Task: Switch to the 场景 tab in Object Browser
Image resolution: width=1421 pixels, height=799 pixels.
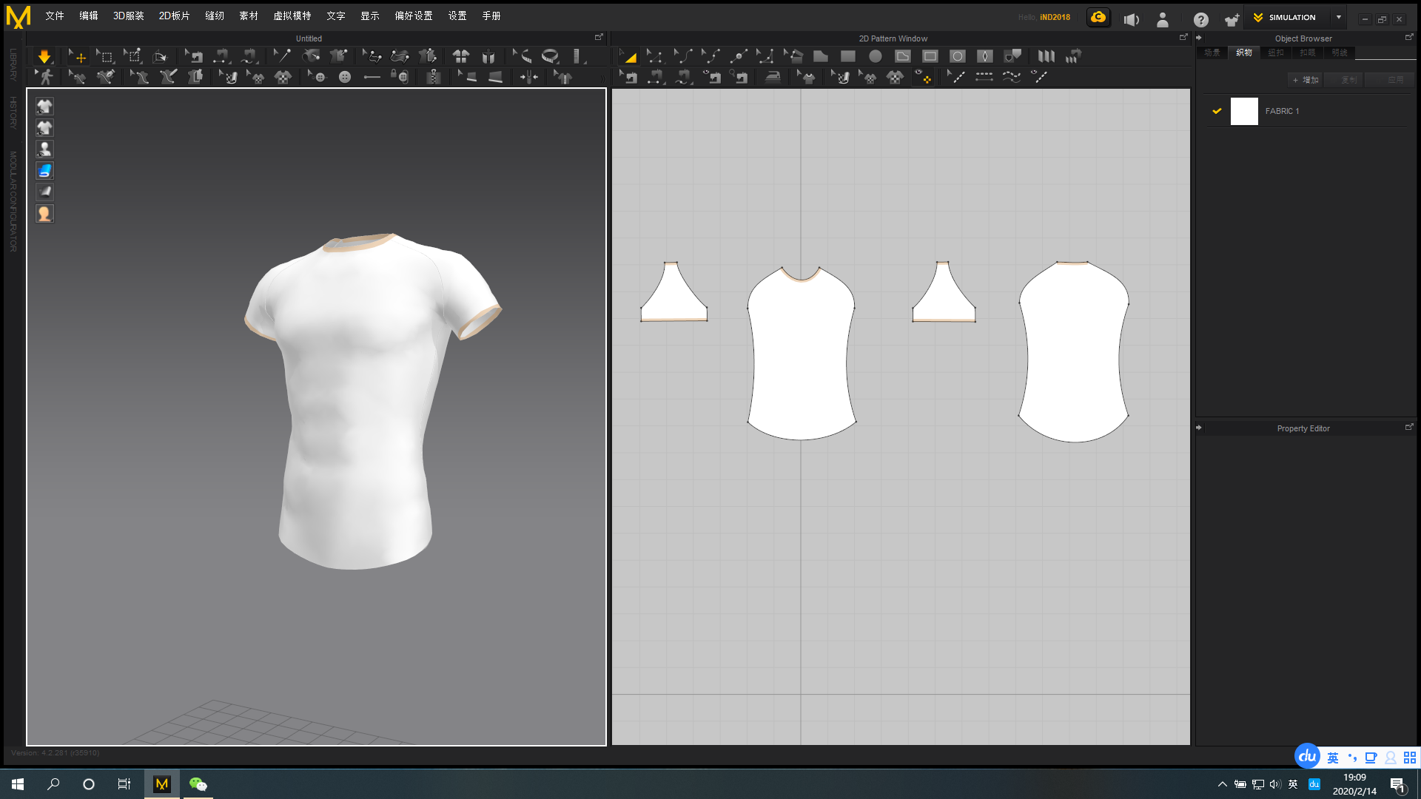Action: tap(1212, 53)
